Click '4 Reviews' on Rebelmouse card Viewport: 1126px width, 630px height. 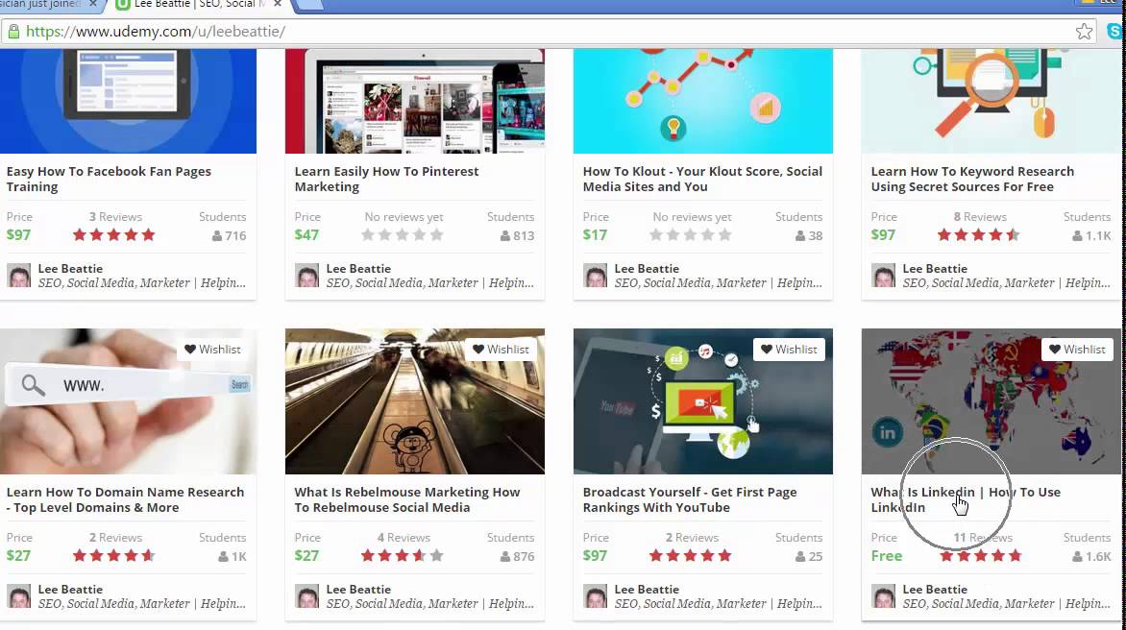click(404, 538)
